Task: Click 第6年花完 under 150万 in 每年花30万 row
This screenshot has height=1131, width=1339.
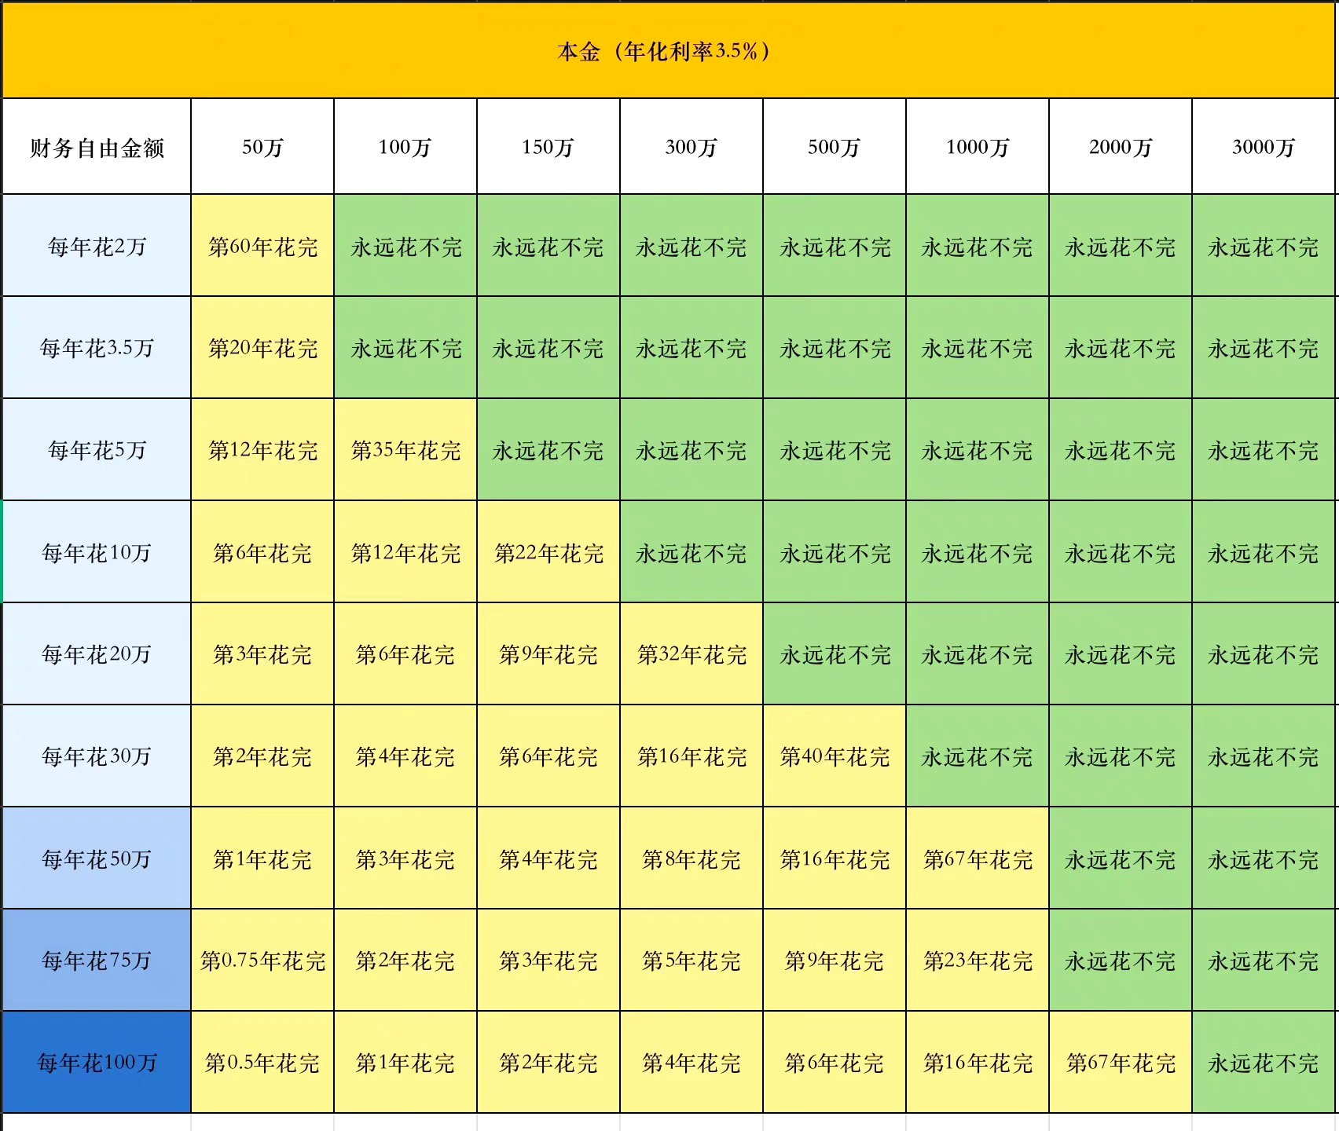Action: pyautogui.click(x=548, y=756)
